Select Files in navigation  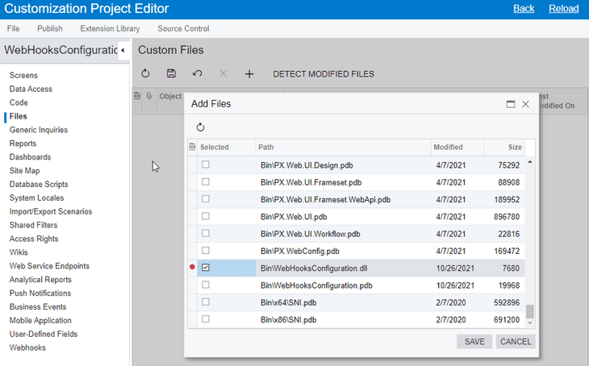coord(18,116)
